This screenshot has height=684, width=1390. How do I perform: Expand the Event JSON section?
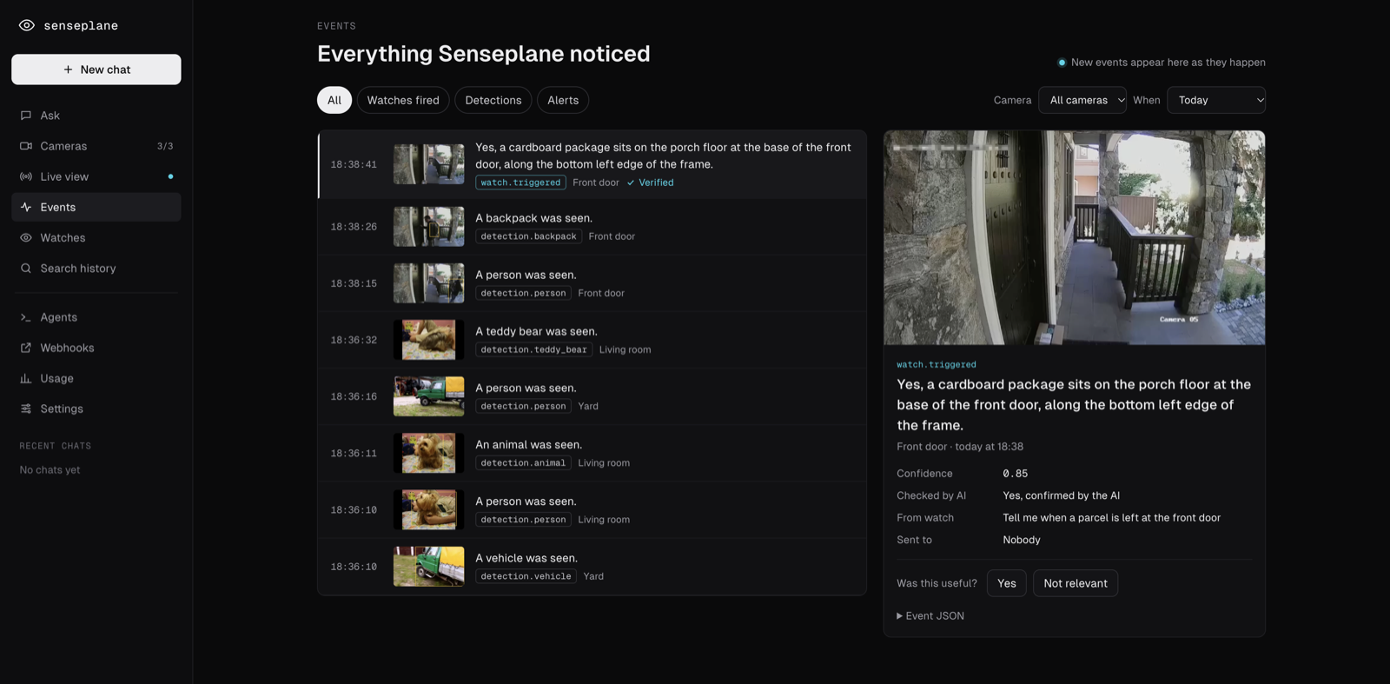tap(930, 615)
